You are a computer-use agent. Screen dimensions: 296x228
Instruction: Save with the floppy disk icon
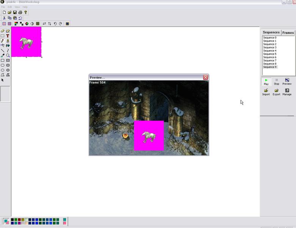pos(15,13)
